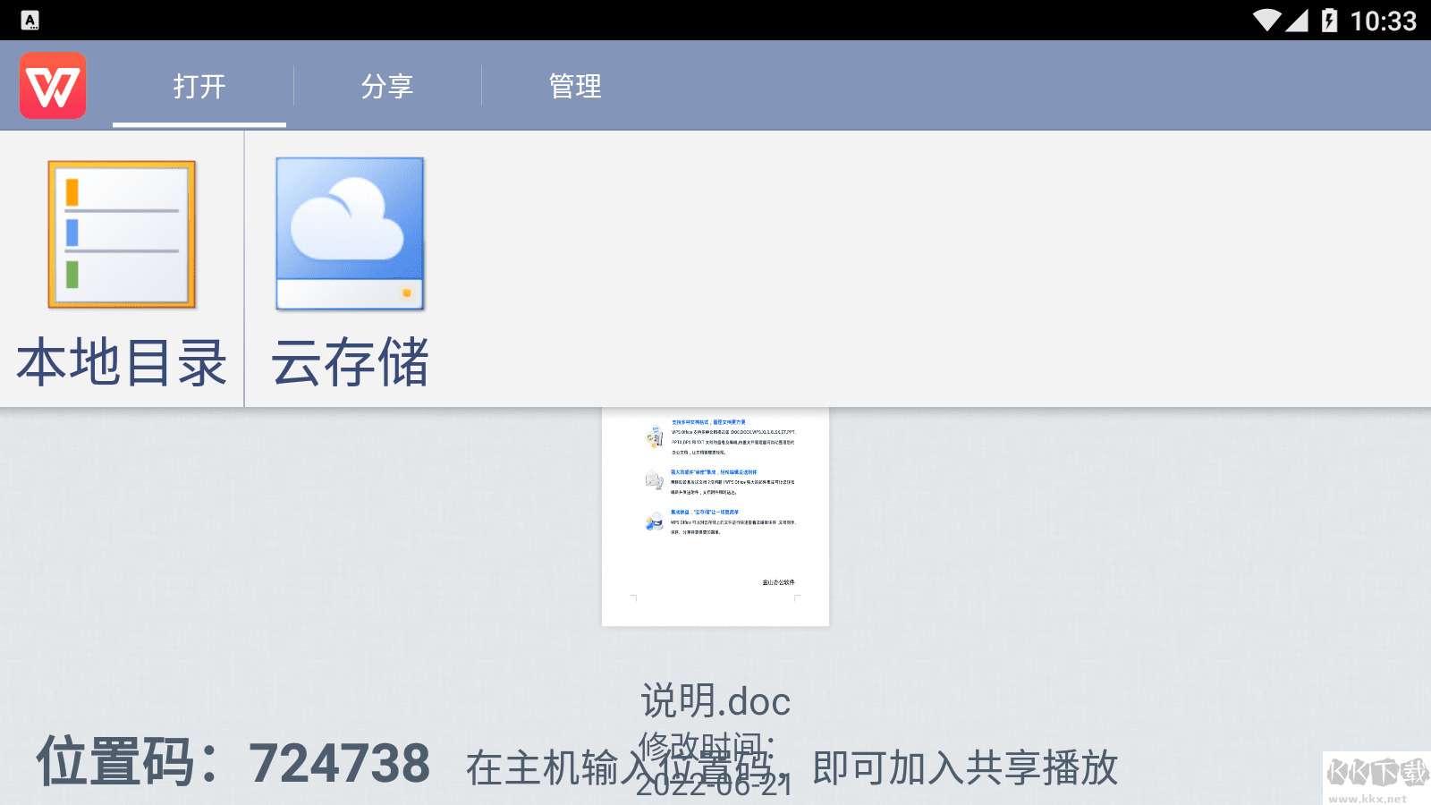Viewport: 1431px width, 805px height.
Task: Tap the keyboard input indicator icon
Action: click(x=30, y=20)
